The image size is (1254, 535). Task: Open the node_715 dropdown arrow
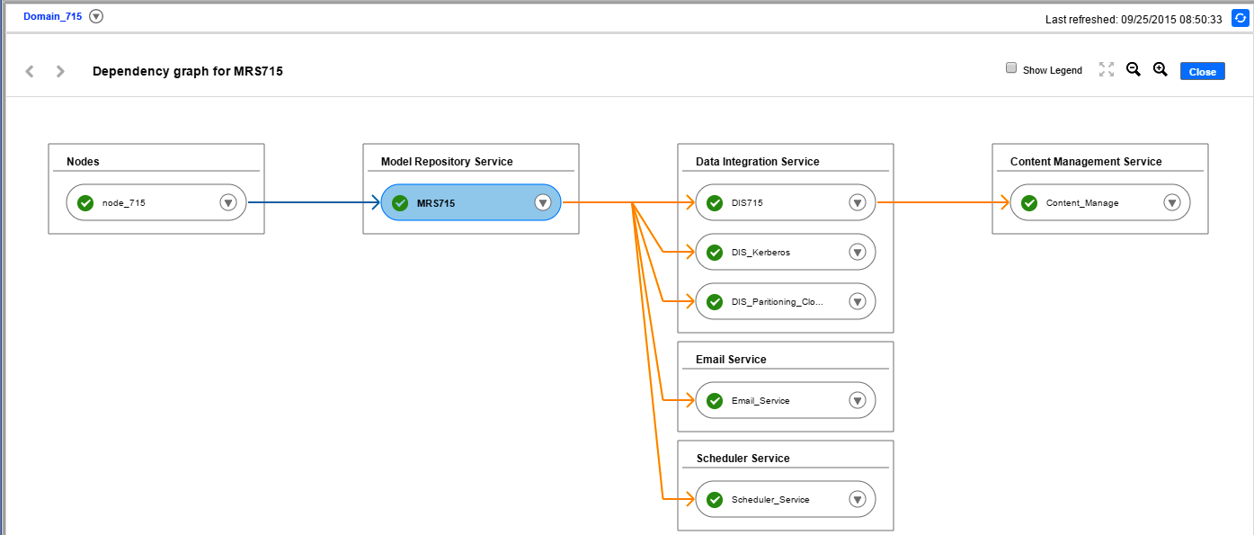point(227,203)
